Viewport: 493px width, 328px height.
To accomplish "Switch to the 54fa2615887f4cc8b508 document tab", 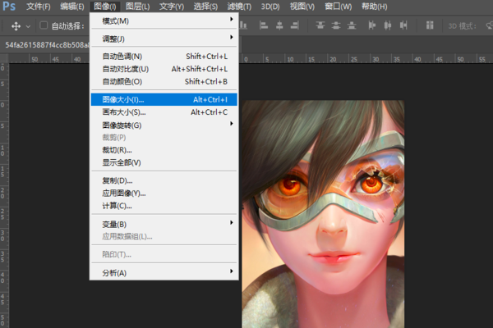I will pyautogui.click(x=47, y=45).
